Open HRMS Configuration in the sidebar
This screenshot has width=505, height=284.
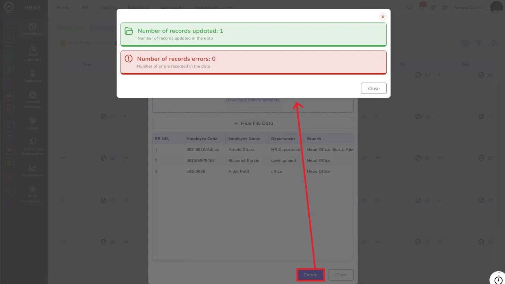pyautogui.click(x=33, y=194)
